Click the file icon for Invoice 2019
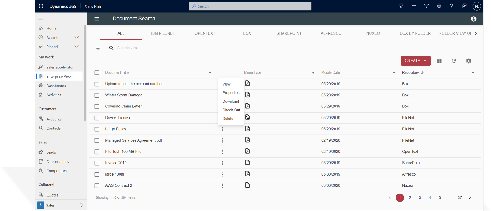This screenshot has width=491, height=211. 247,162
